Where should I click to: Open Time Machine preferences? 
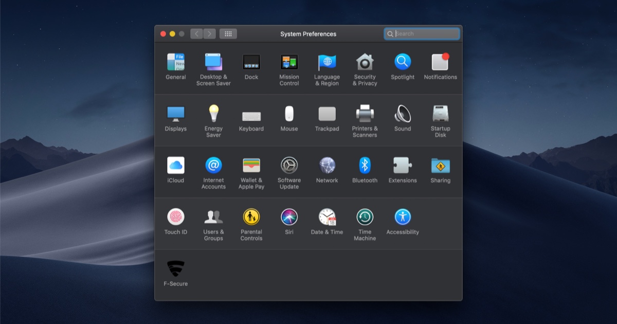pyautogui.click(x=365, y=217)
